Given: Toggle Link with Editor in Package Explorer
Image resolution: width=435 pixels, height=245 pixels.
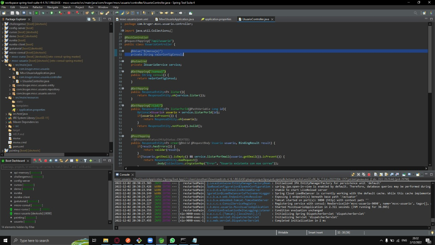Looking at the screenshot, I should pyautogui.click(x=93, y=19).
